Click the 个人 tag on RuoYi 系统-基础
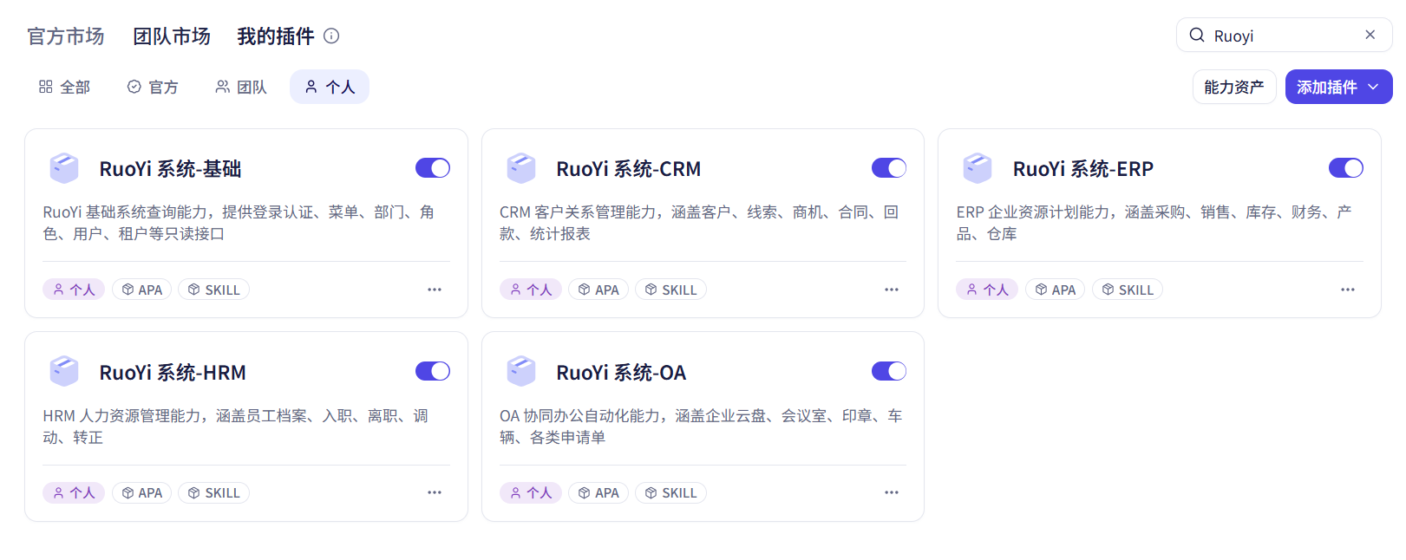The image size is (1406, 560). 74,290
